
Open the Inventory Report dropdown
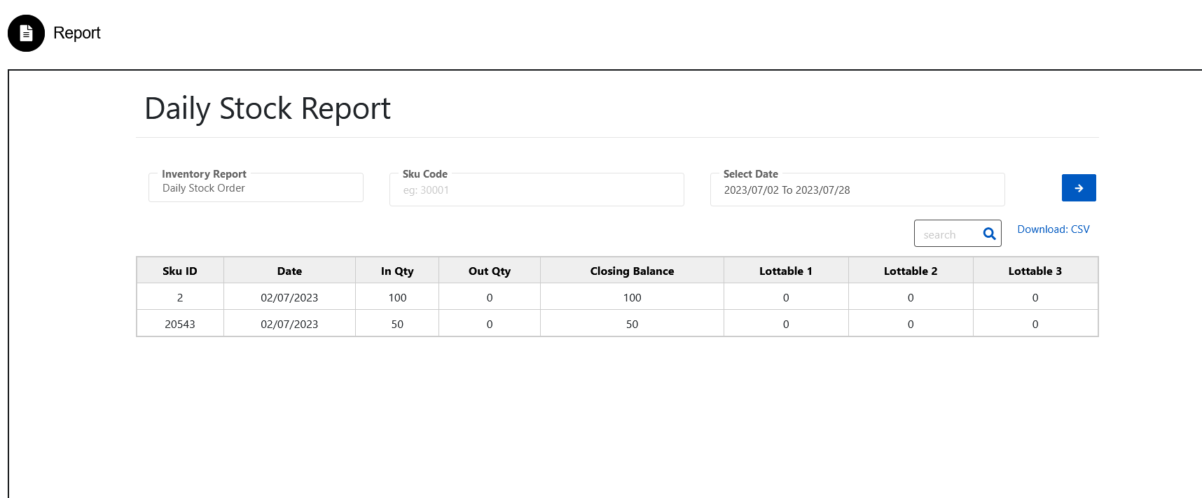coord(256,187)
